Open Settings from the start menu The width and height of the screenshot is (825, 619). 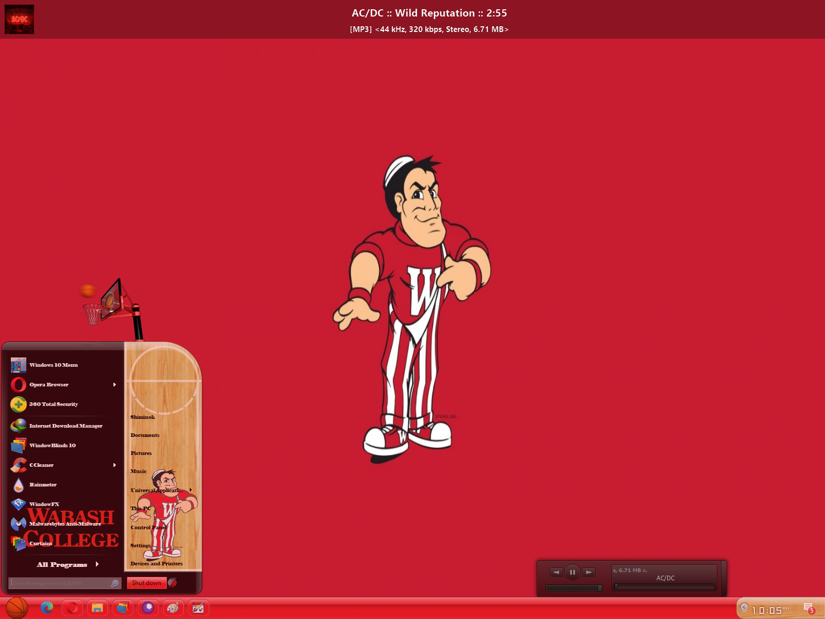coord(140,545)
